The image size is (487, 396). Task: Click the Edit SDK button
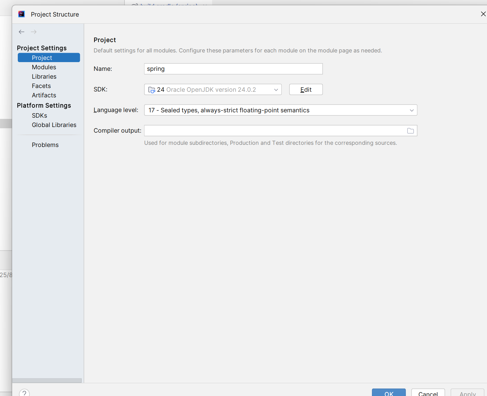[x=306, y=90]
